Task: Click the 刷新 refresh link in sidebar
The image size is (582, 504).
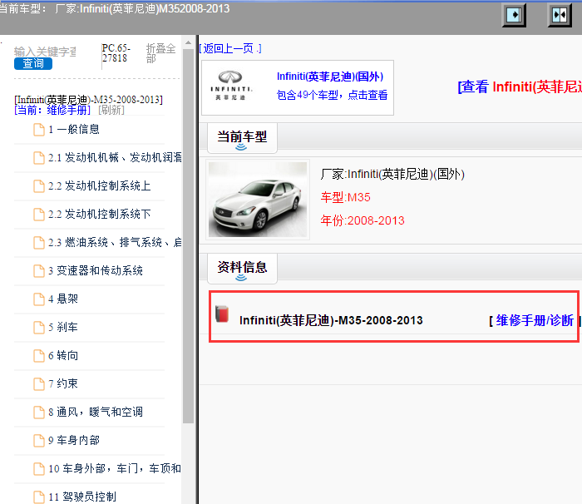Action: tap(111, 110)
